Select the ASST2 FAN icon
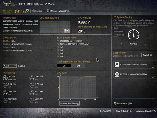 pyautogui.click(x=5, y=100)
